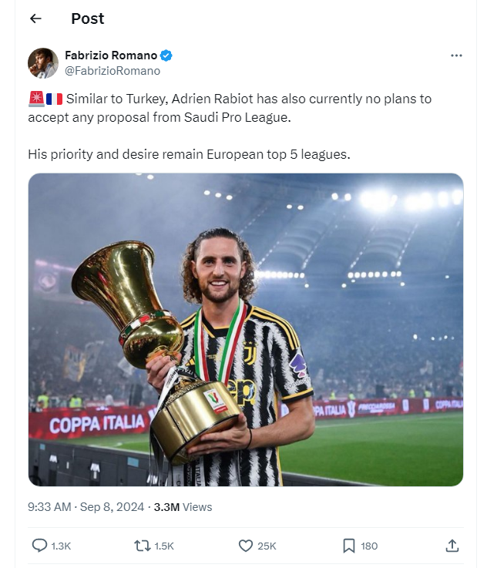Image resolution: width=487 pixels, height=568 pixels.
Task: Click the 1.5K repost count
Action: click(164, 546)
